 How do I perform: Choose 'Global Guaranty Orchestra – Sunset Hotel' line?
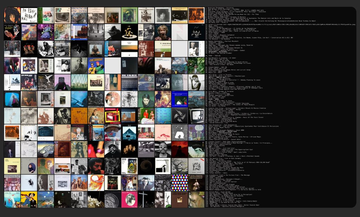(223, 139)
